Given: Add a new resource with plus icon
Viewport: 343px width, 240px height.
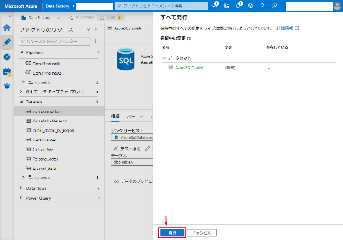Looking at the screenshot, I should (95, 41).
